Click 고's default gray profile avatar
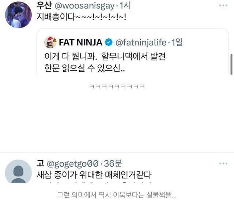 [x=18, y=171]
